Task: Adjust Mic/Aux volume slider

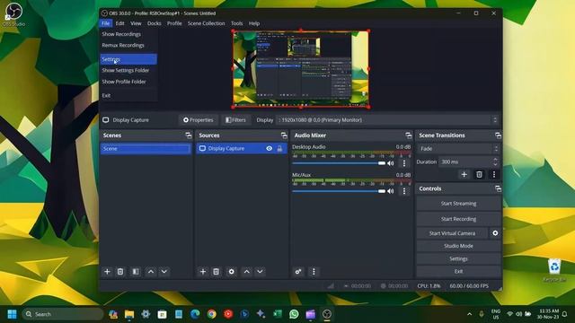Action: tap(339, 191)
